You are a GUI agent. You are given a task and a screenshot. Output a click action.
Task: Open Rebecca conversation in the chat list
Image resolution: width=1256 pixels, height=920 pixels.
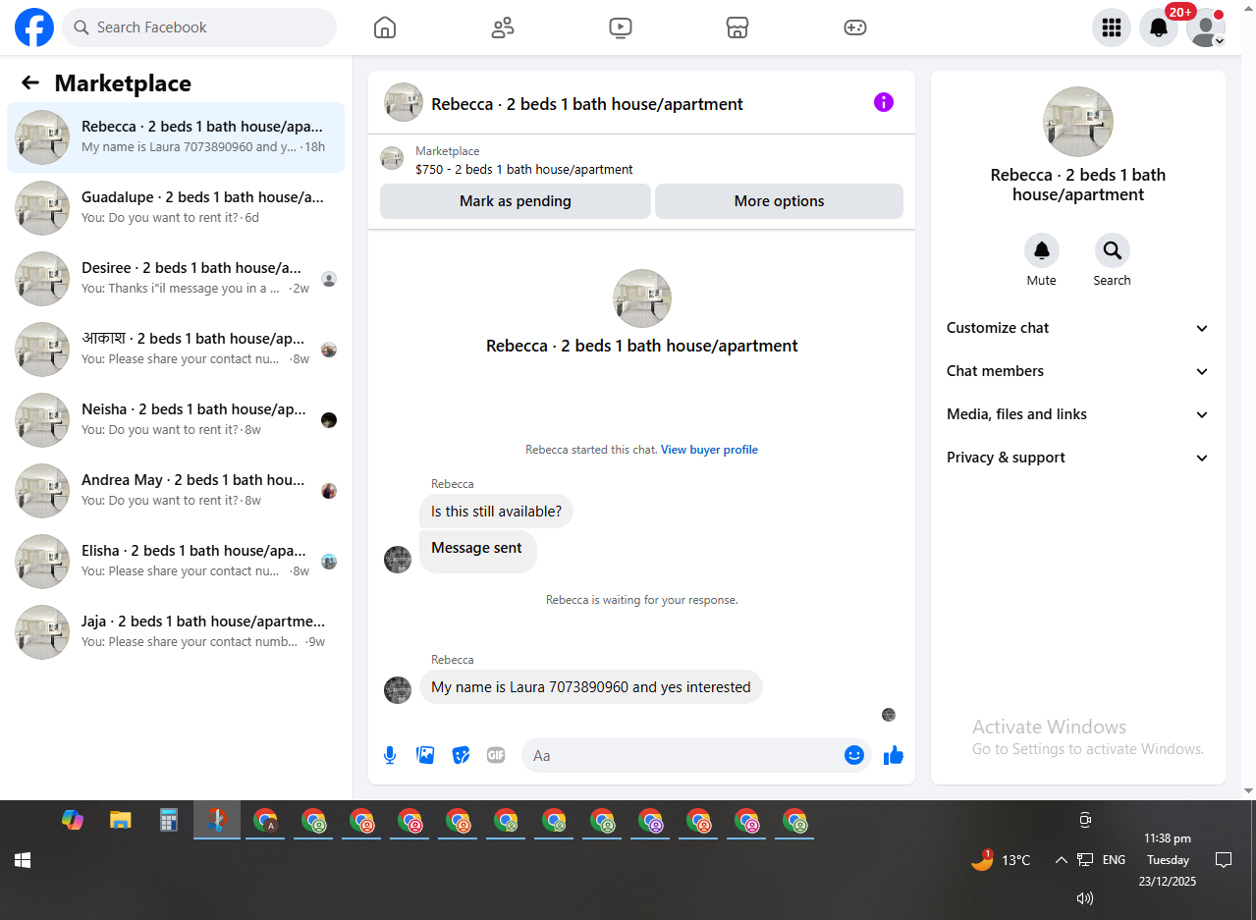click(176, 137)
